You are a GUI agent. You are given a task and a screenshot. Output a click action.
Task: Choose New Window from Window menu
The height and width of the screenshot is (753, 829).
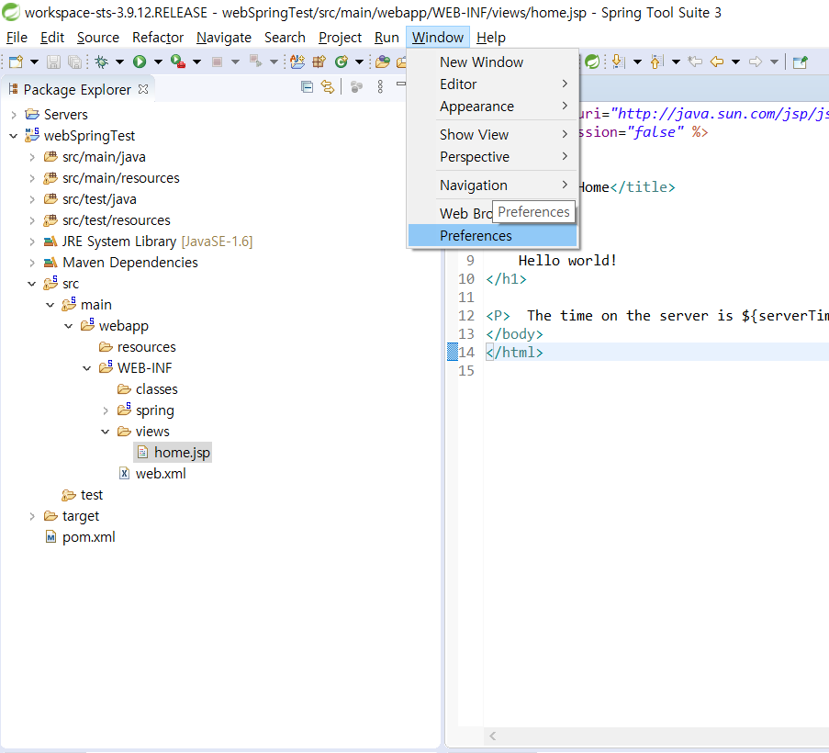pos(493,62)
